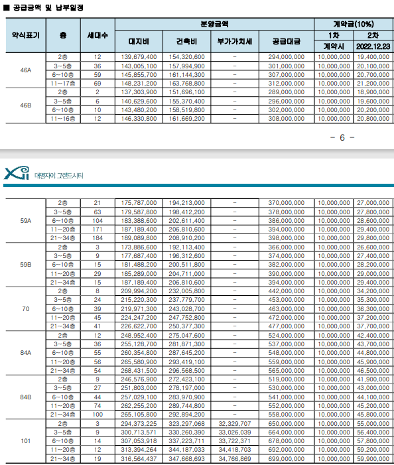Select the 101 type label

coord(26,441)
